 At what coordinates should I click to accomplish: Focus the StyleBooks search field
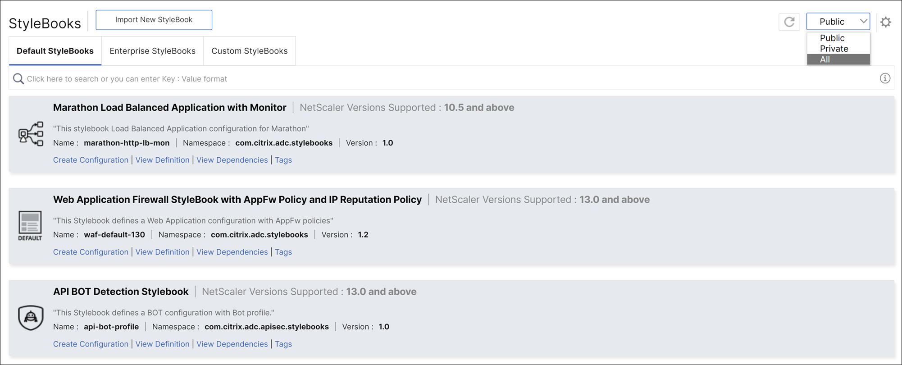(x=405, y=79)
